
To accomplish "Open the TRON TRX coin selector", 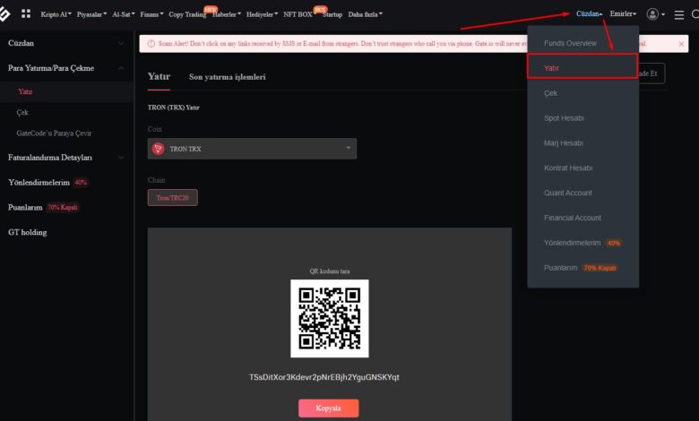I will 252,149.
